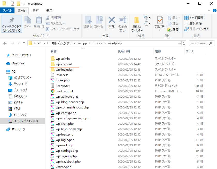This screenshot has height=169, width=217.
Task: Select readme.html Chrome file
Action: point(62,91)
